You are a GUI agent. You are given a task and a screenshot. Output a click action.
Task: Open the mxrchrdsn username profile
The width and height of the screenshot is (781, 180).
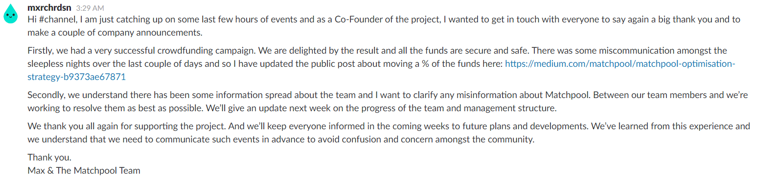tap(49, 8)
